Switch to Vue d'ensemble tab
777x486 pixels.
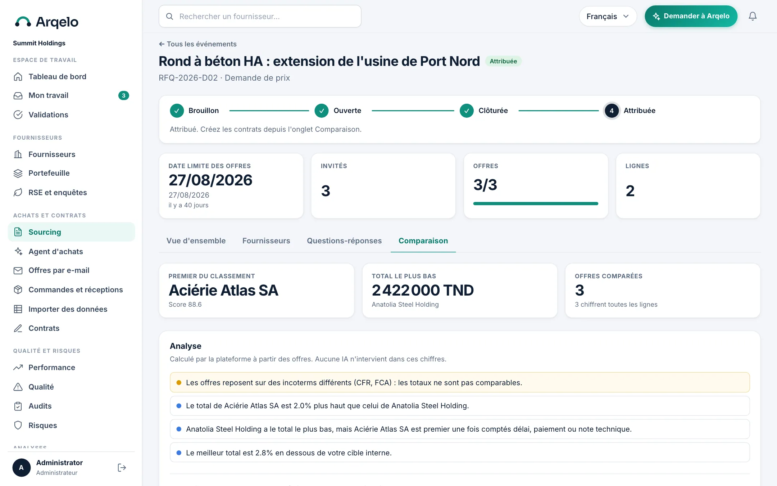tap(196, 241)
